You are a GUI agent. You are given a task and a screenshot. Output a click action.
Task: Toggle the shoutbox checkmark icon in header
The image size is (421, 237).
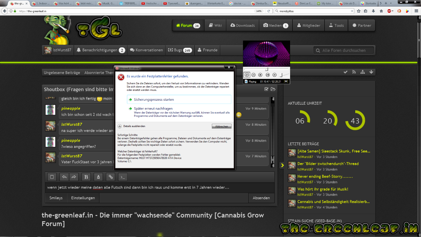tap(266, 89)
